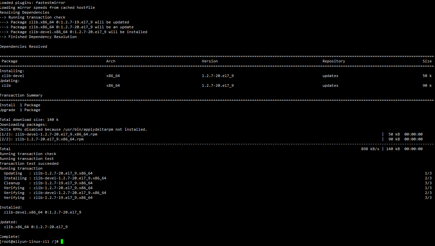Click the shell prompt '[root@aliyun-linux-zll /]#'
435x246 pixels.
(29, 241)
